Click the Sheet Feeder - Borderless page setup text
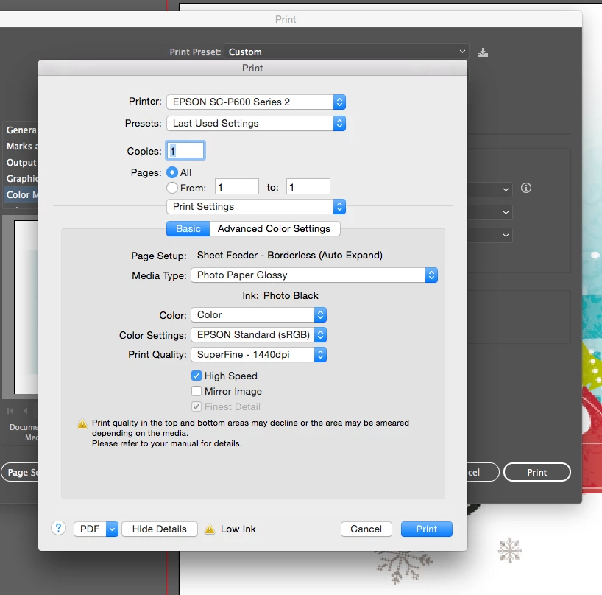The width and height of the screenshot is (602, 595). (290, 256)
